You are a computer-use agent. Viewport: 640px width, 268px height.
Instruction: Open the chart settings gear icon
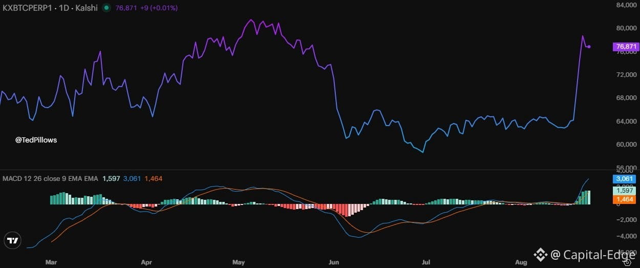(x=627, y=262)
